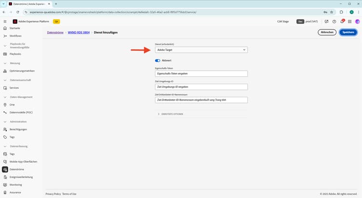Open the app switcher grid icon
This screenshot has width=362, height=198.
pyautogui.click(x=350, y=21)
